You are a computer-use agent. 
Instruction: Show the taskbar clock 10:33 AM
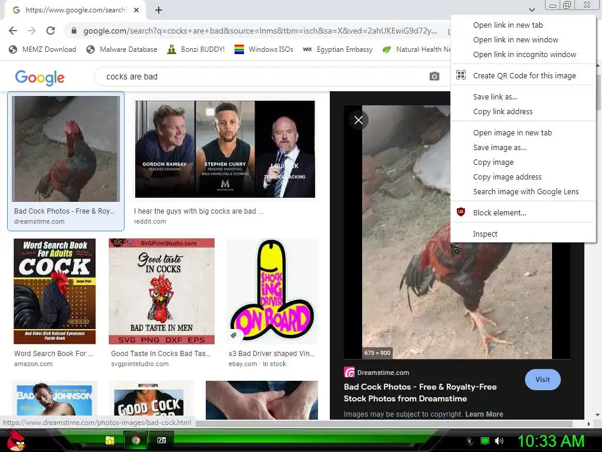point(551,441)
